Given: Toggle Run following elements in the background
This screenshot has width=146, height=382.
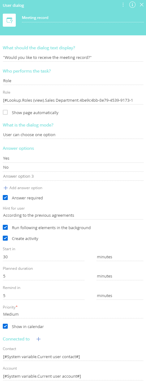Looking at the screenshot, I should (x=5, y=228).
